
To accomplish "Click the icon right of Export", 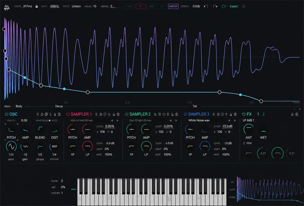I will (244, 6).
